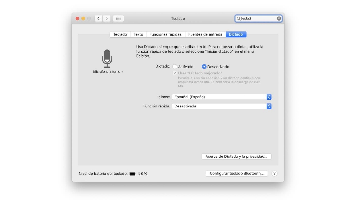Click the "Función rápida:" label

pyautogui.click(x=157, y=106)
